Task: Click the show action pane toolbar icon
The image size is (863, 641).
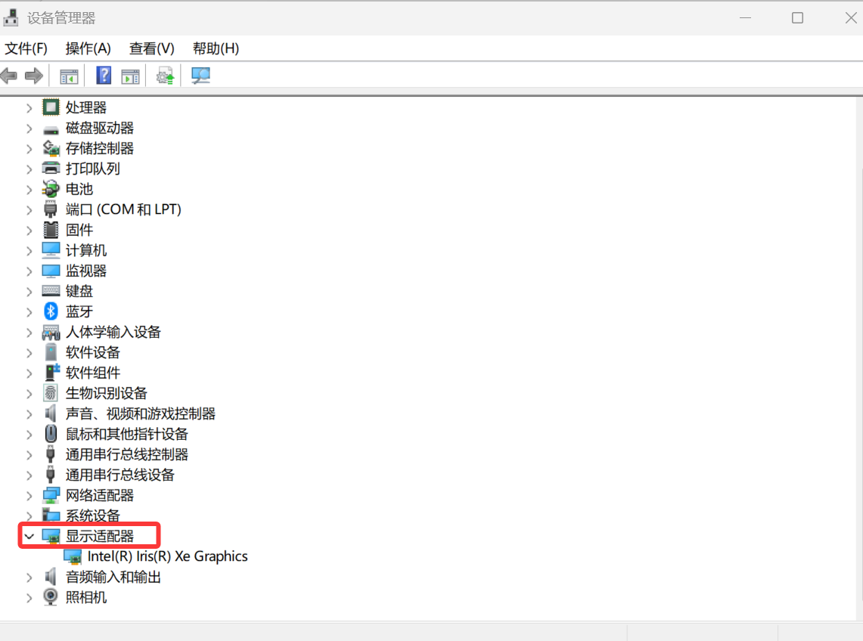Action: click(130, 75)
